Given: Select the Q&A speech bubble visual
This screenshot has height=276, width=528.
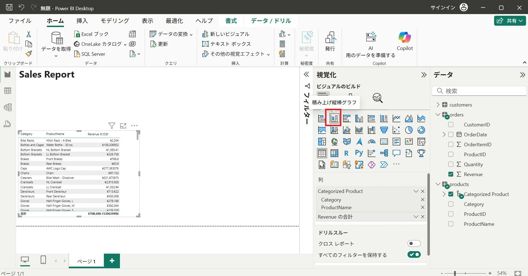Looking at the screenshot, I should (396, 153).
